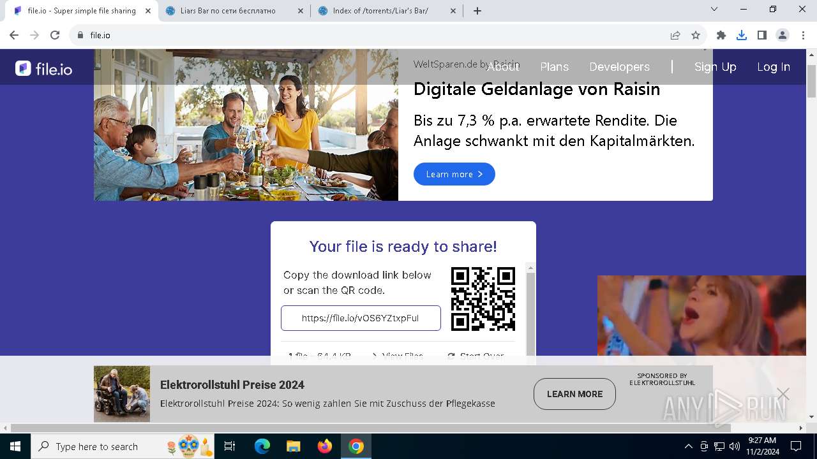Open Task View on the taskbar
This screenshot has height=459, width=817.
[230, 446]
